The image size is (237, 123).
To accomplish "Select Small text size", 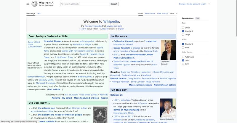I will 183,28.
